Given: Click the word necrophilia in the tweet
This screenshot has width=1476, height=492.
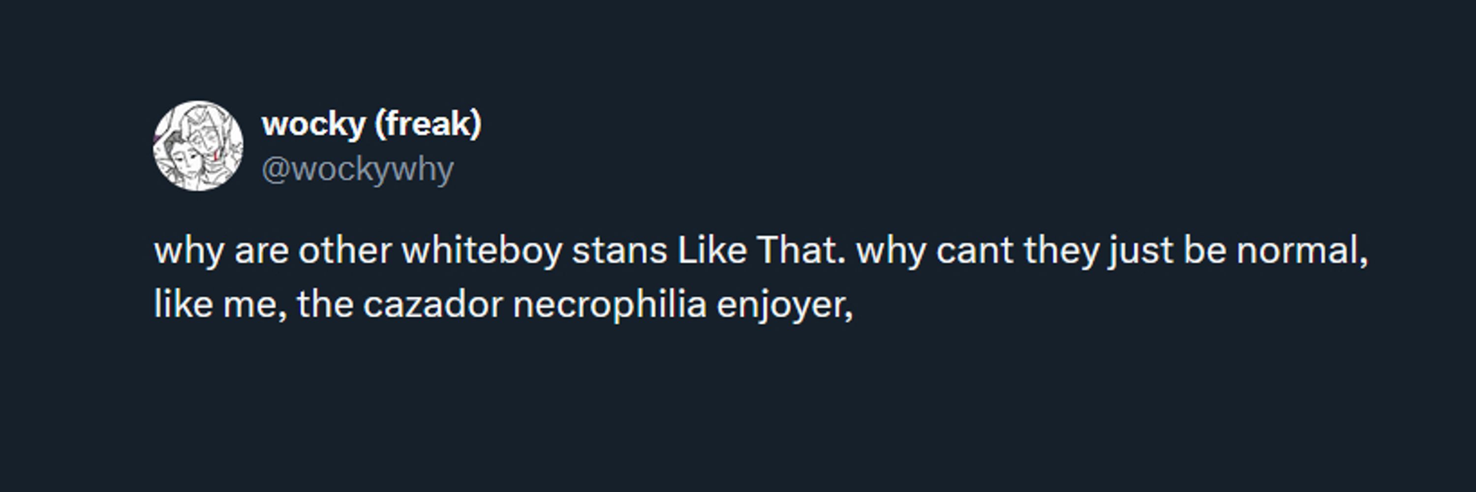Looking at the screenshot, I should tap(610, 305).
